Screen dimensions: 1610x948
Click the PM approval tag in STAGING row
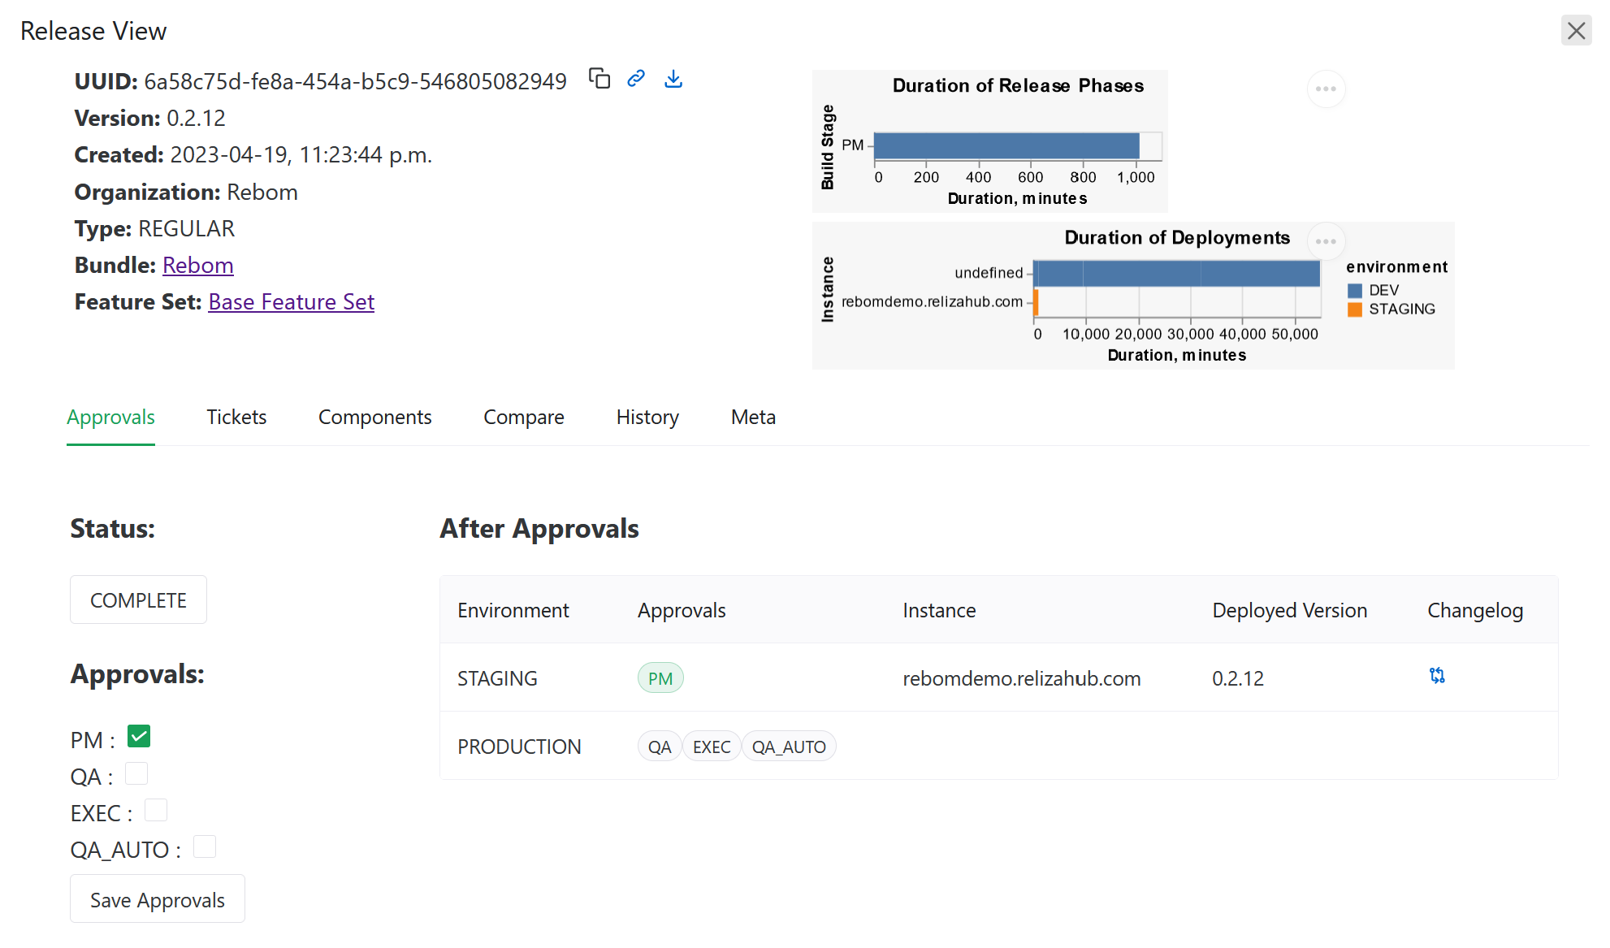point(660,678)
